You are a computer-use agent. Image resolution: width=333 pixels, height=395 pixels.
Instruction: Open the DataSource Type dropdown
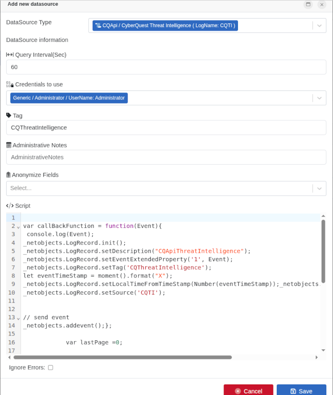(x=319, y=26)
